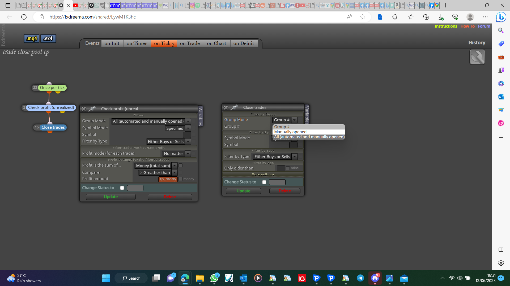Enable Change Status to in Check profit panel

(x=122, y=188)
